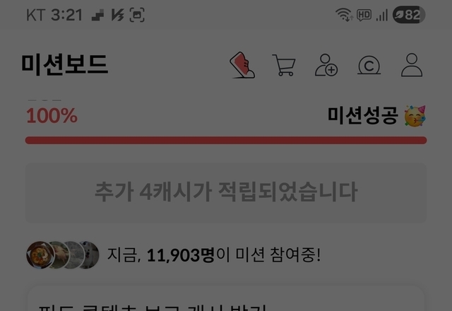
Task: Tap the last participant avatar thumbnail
Action: 90,255
